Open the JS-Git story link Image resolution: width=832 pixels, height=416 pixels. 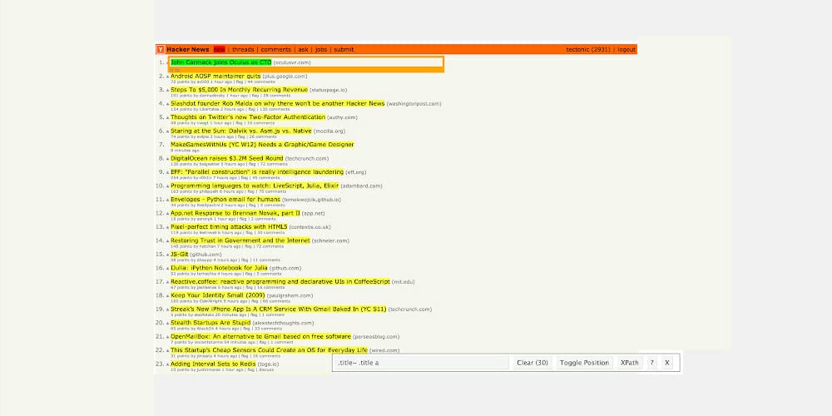pos(180,254)
